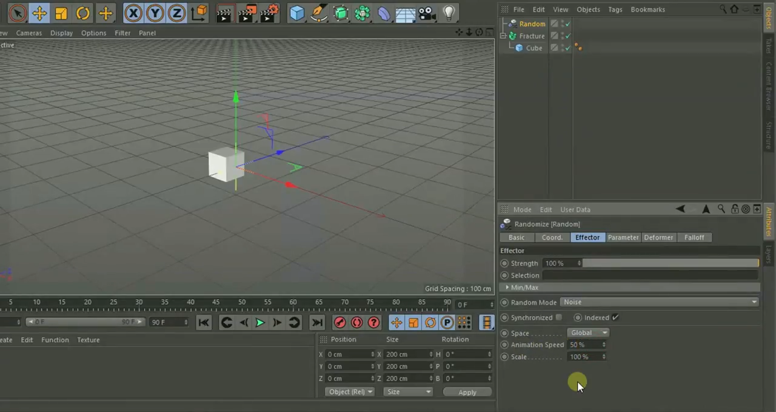
Task: Open the Random Mode dropdown
Action: point(660,302)
